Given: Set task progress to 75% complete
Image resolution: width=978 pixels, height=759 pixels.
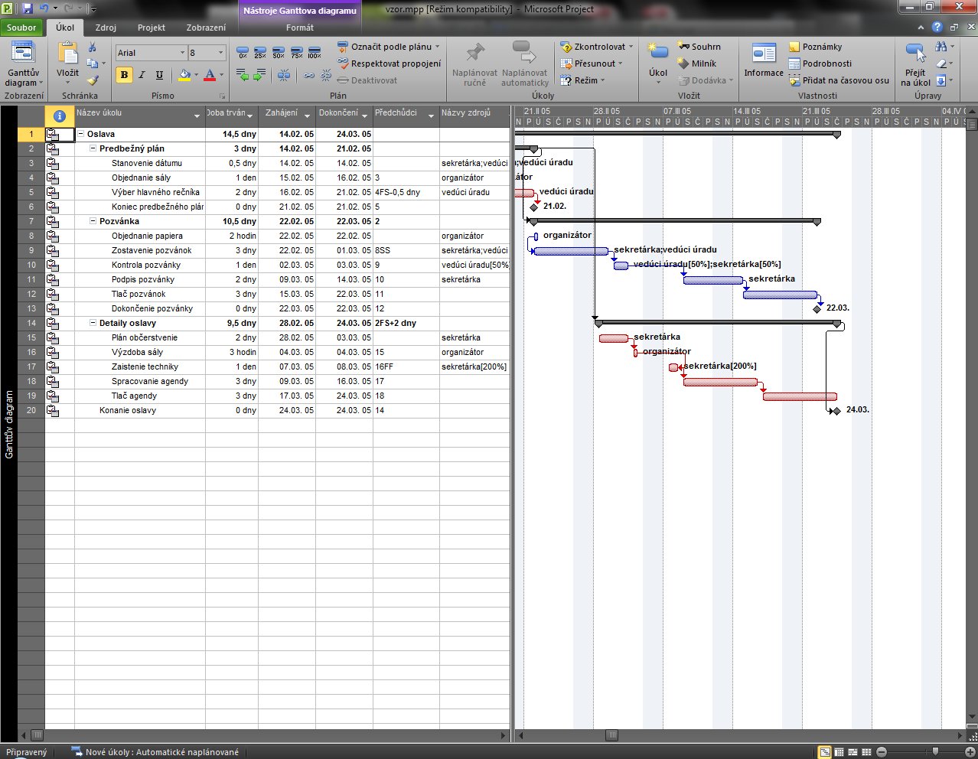Looking at the screenshot, I should (296, 52).
